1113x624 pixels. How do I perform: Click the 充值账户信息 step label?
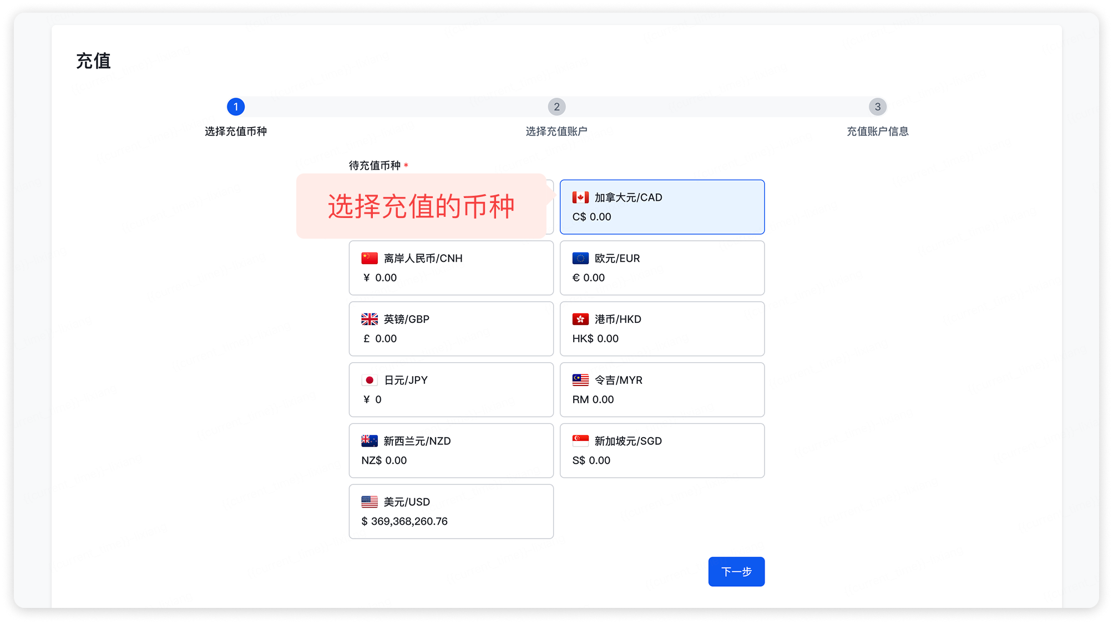click(x=877, y=131)
